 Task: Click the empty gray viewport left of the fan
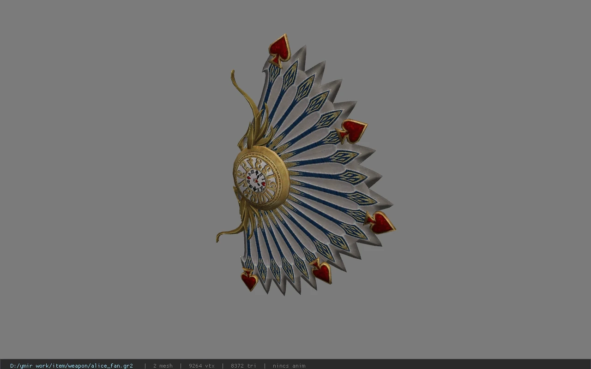coord(106,180)
